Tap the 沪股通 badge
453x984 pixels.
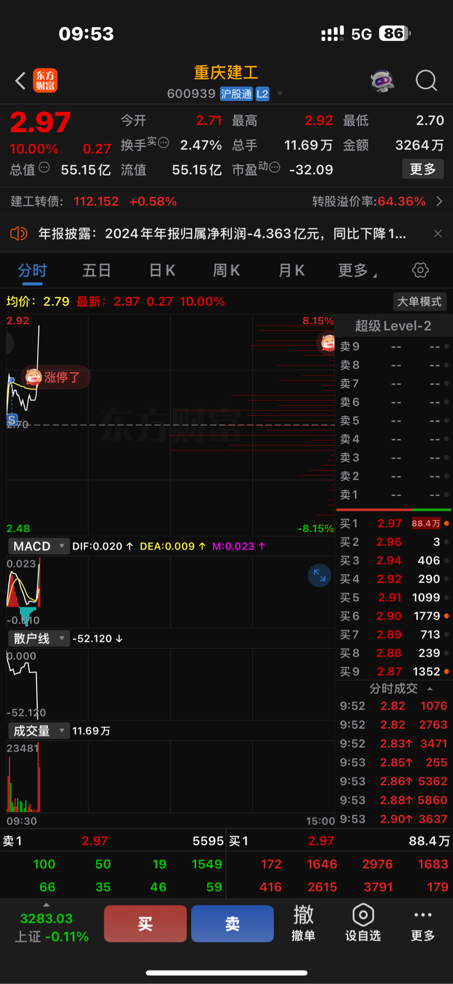click(236, 94)
